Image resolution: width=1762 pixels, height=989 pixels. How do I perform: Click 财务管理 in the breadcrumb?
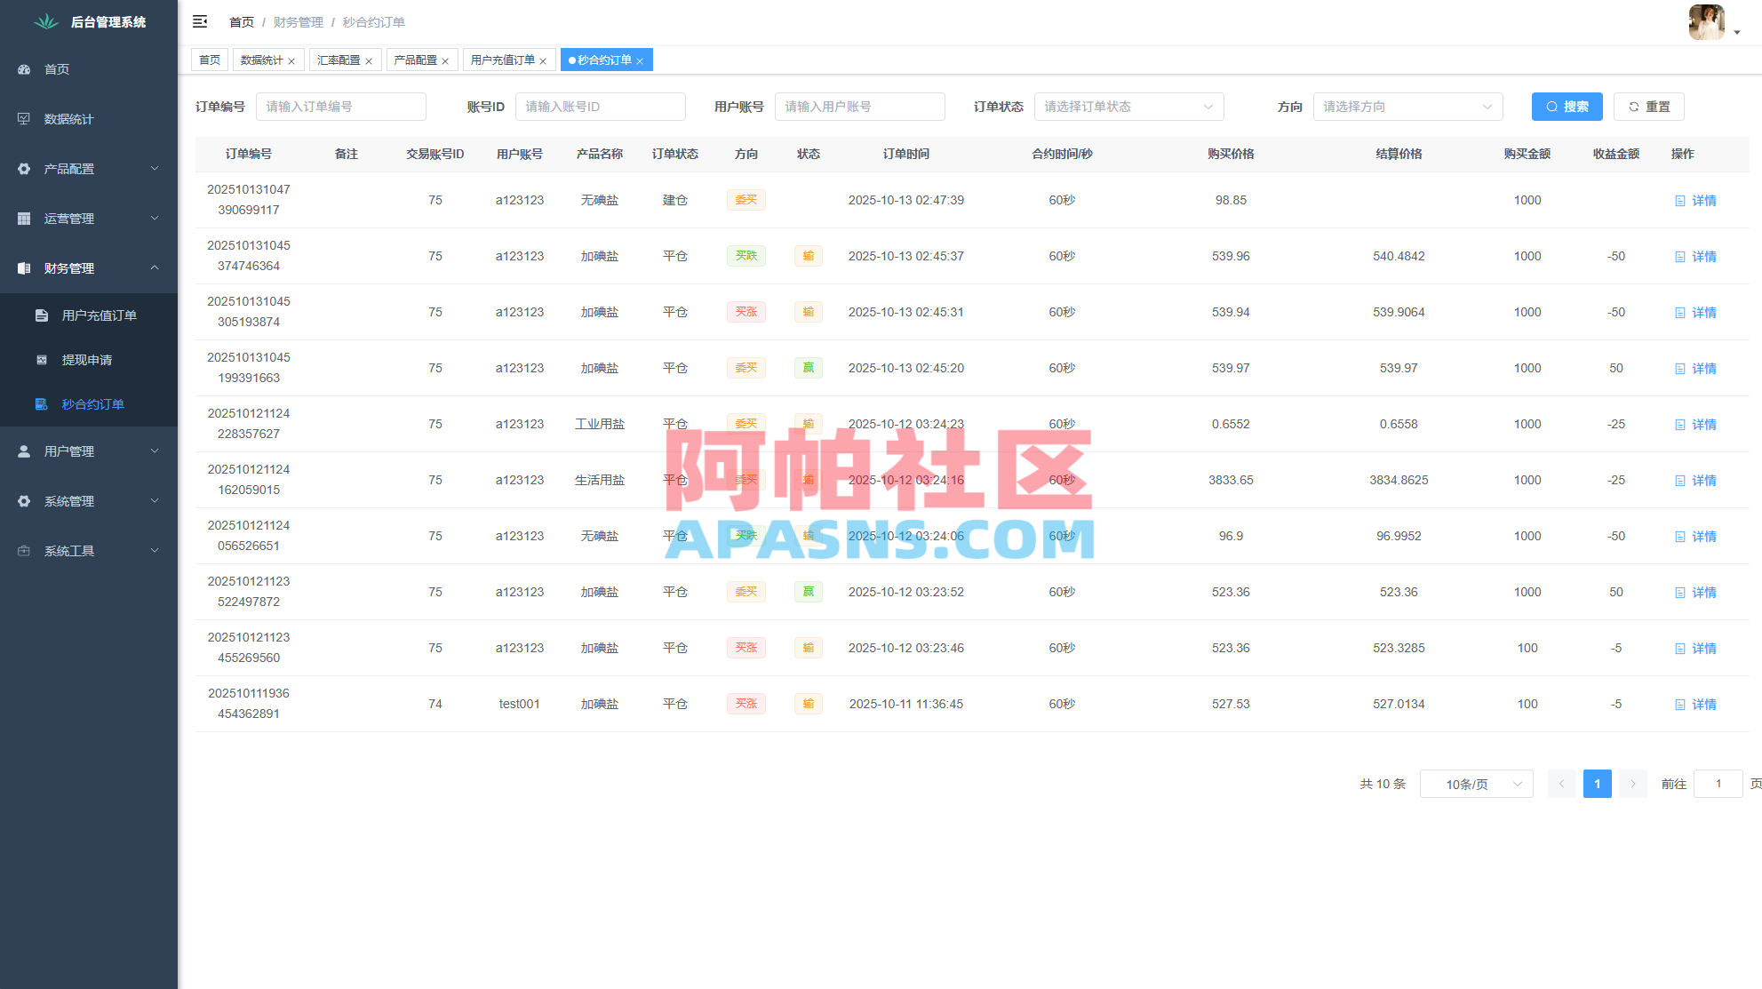[297, 21]
